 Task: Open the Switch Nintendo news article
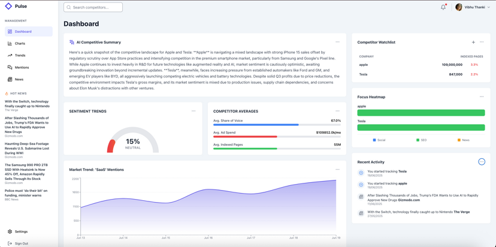click(27, 106)
